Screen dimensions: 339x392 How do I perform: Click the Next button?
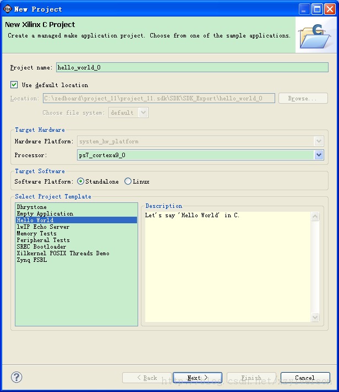click(197, 378)
